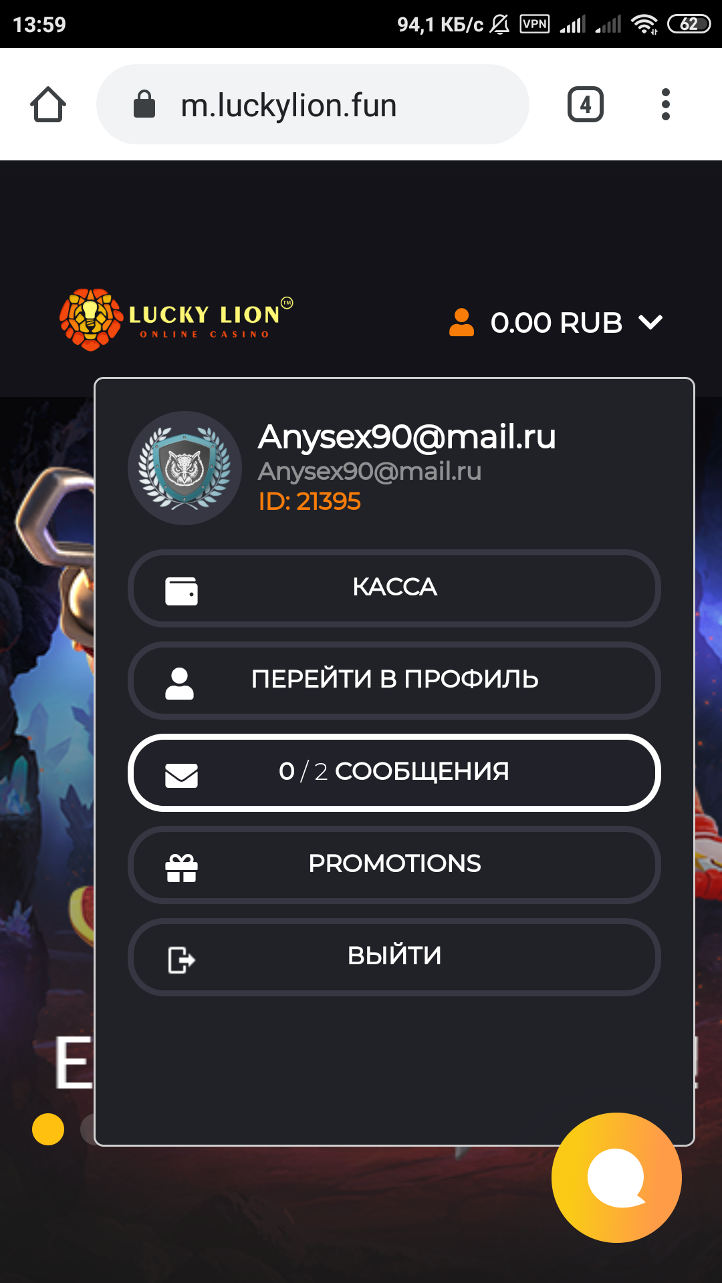Open the tab switcher showing 4 tabs

[x=586, y=104]
